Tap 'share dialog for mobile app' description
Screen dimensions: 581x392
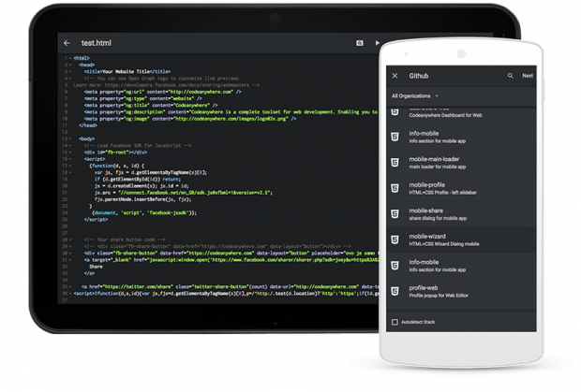pyautogui.click(x=438, y=219)
